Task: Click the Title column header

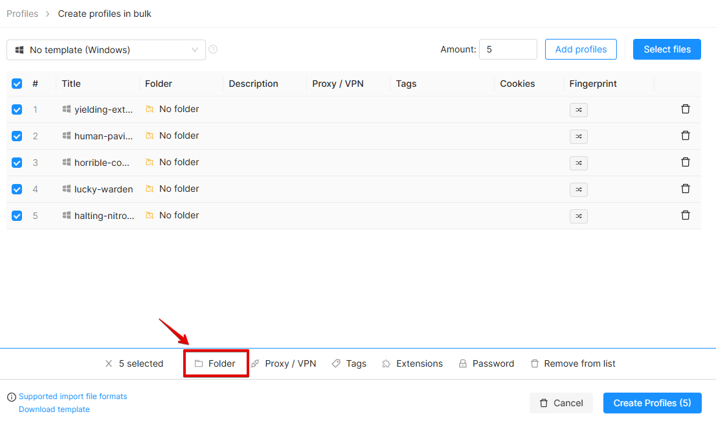Action: click(x=71, y=84)
